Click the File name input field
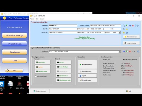Image resolution: width=142 pixels, height=106 pixels. (63, 26)
